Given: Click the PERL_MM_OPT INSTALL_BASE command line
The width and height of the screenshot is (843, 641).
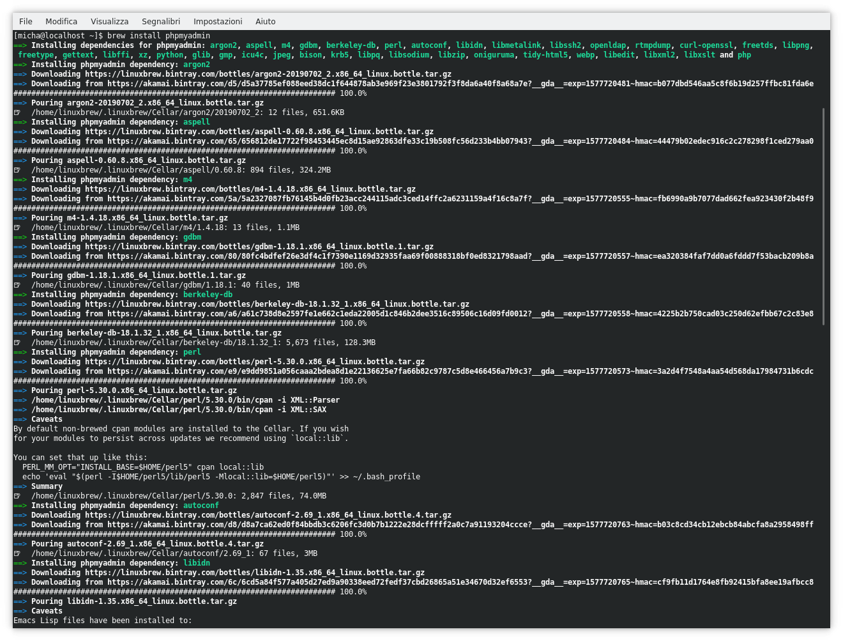Looking at the screenshot, I should click(x=143, y=467).
